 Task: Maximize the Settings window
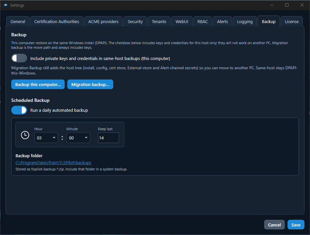pyautogui.click(x=287, y=5)
